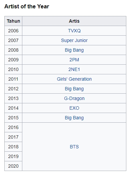Select the 2020 year cell
137x175 pixels.
[x=13, y=166]
